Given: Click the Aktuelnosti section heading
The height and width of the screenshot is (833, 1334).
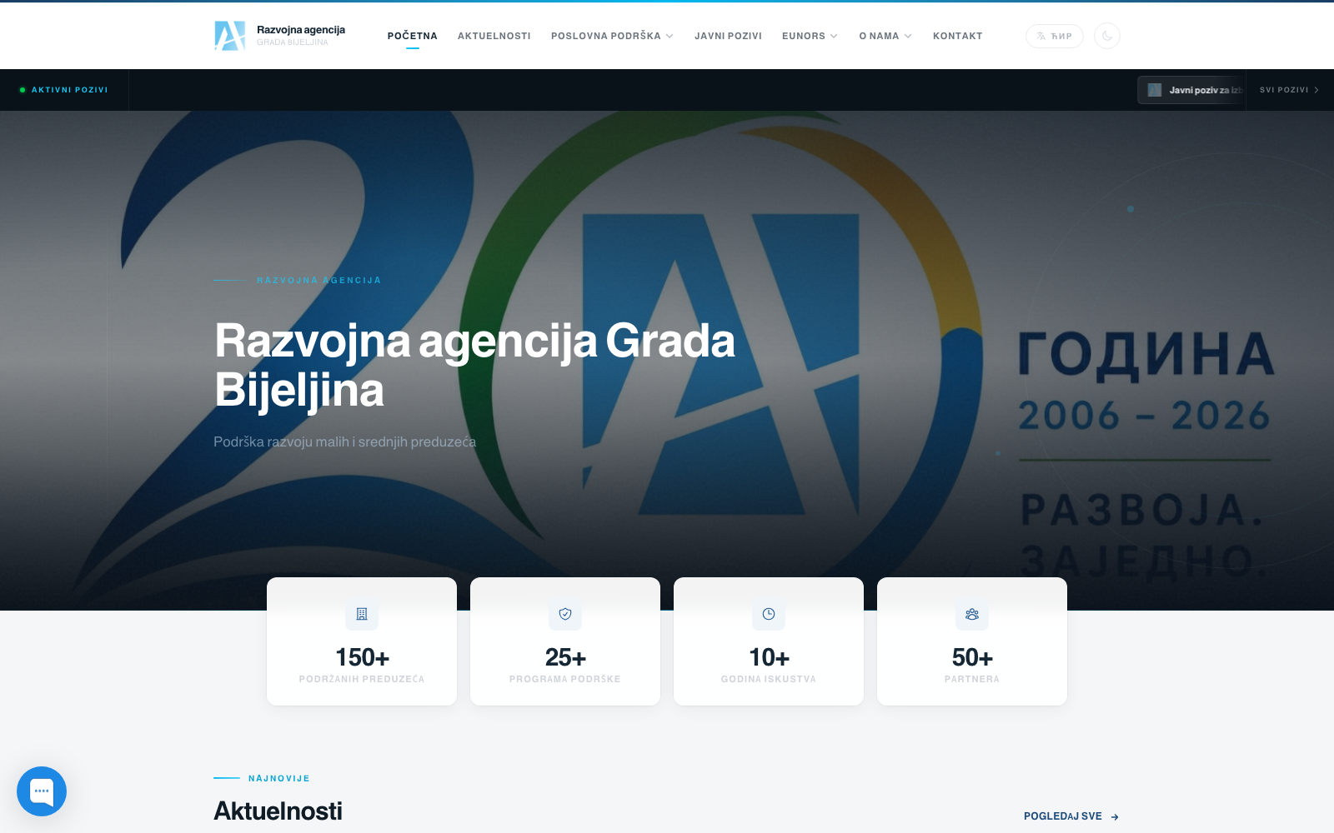Looking at the screenshot, I should tap(278, 811).
